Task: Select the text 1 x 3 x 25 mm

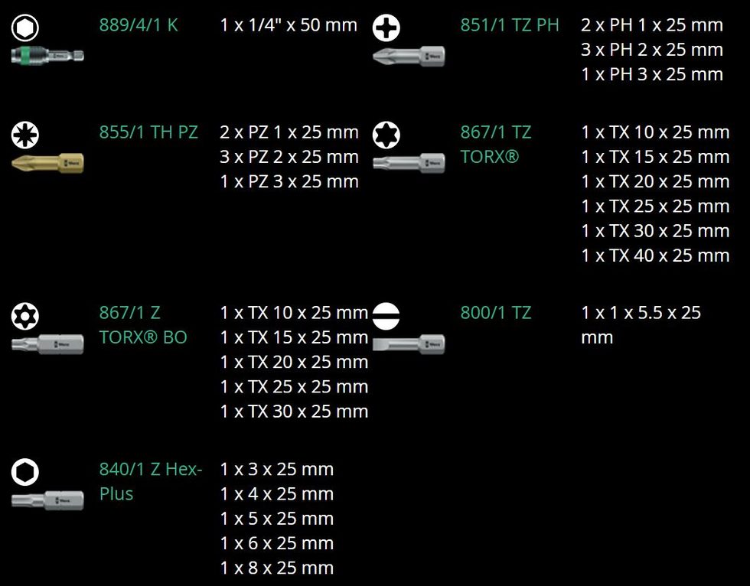Action: [x=276, y=470]
